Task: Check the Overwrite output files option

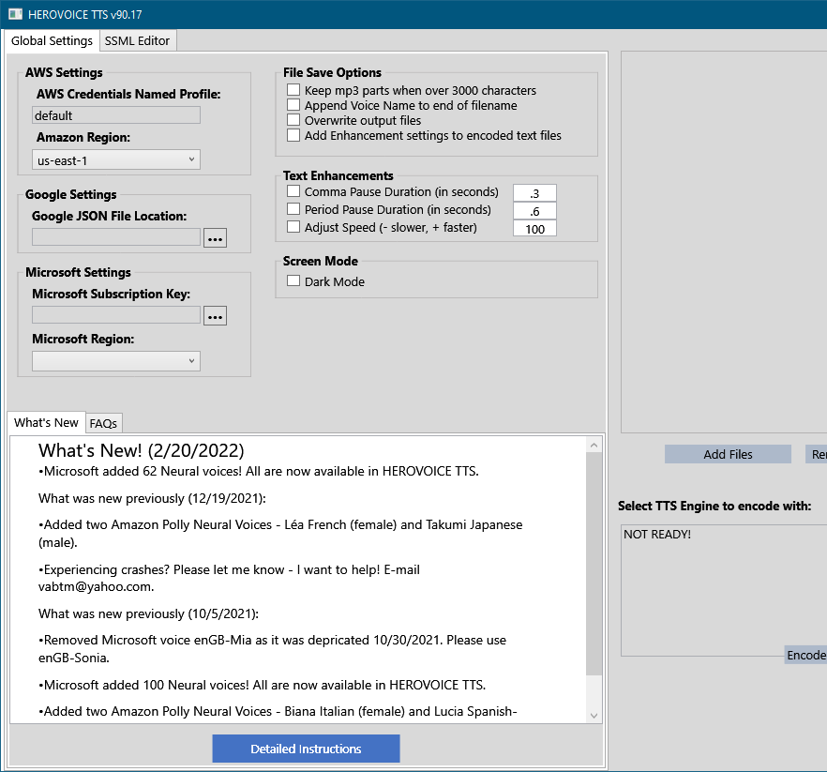Action: (293, 120)
